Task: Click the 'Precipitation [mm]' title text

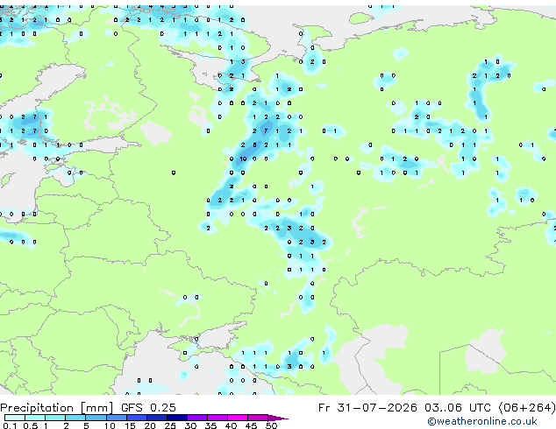Action: 57,408
